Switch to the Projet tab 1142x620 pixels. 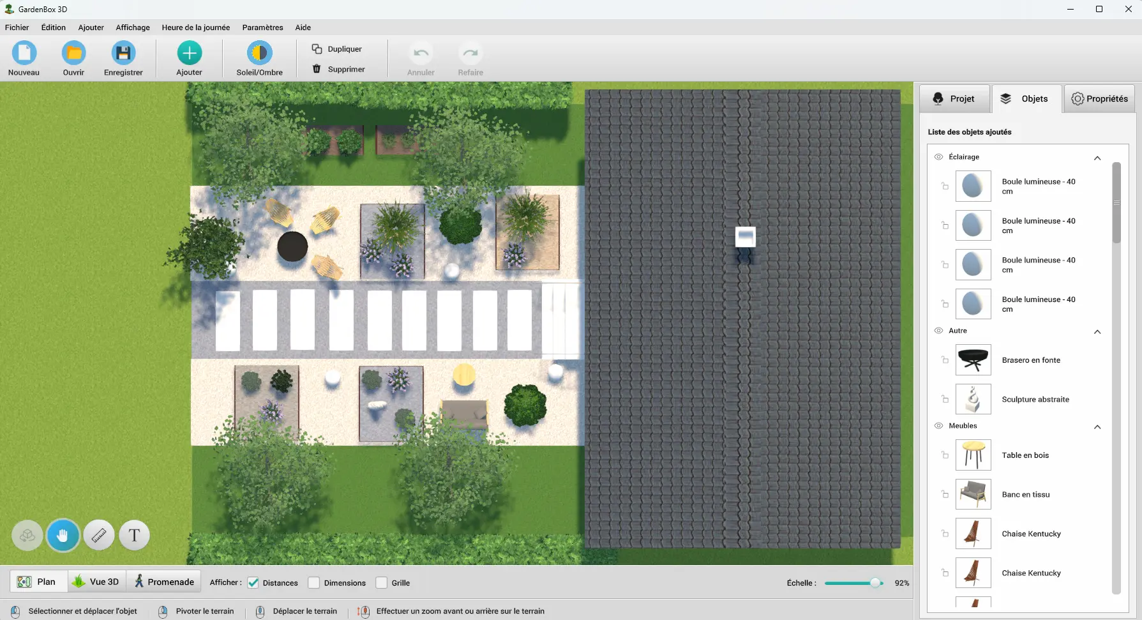[x=954, y=98]
